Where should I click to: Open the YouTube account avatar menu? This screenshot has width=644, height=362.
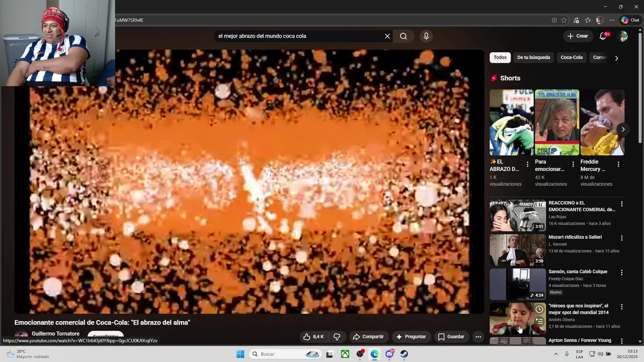tap(623, 36)
